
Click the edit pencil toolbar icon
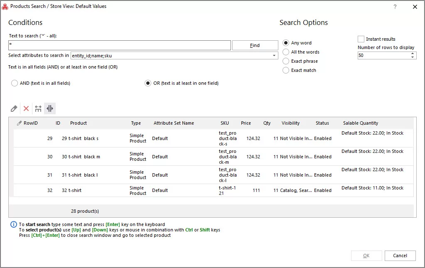click(x=14, y=109)
